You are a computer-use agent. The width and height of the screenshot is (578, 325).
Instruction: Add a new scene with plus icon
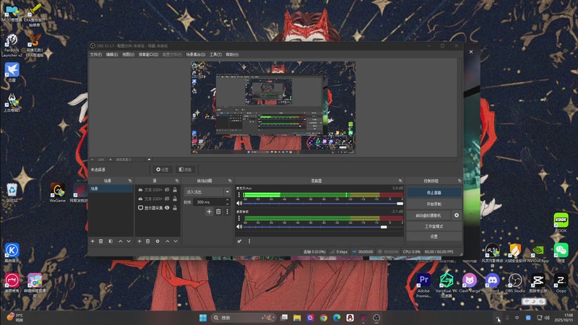tap(92, 241)
